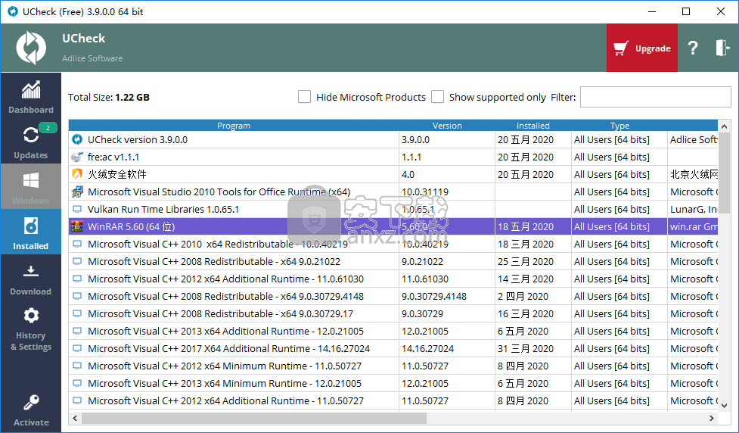Viewport: 739px width, 433px height.
Task: Click the horizontal scrollbar right arrow
Action: coord(712,418)
